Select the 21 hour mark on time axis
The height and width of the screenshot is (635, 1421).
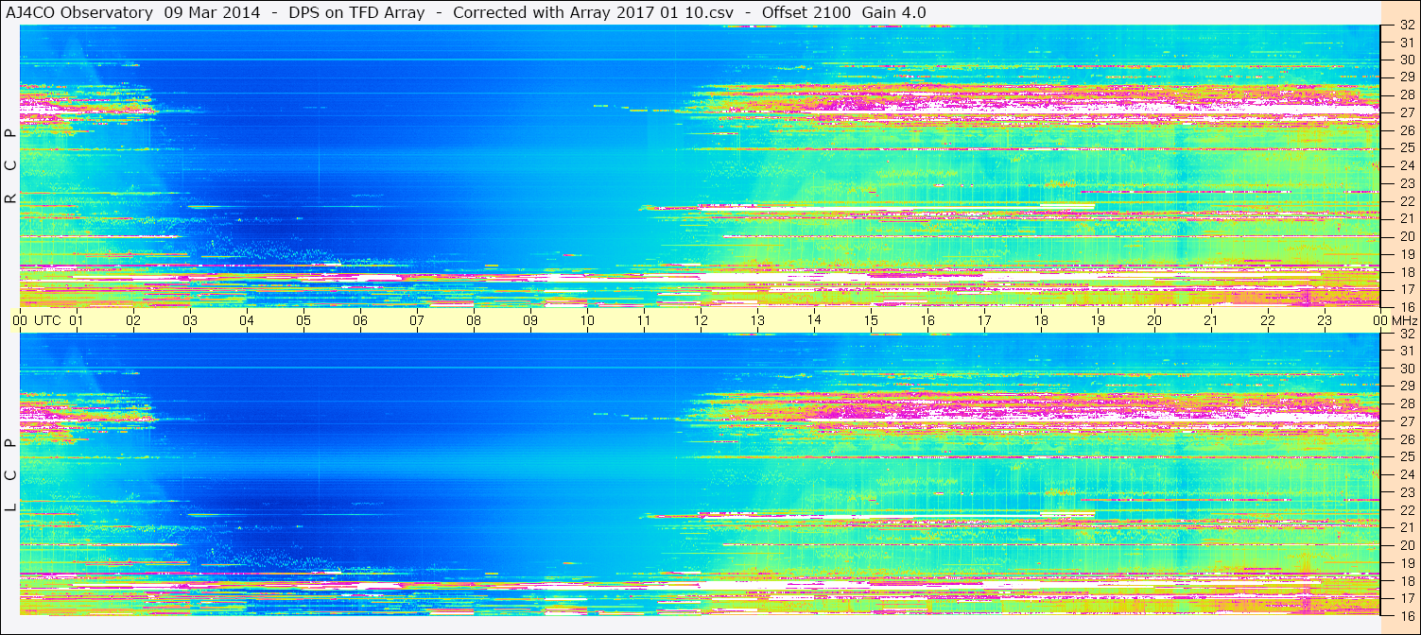click(1211, 320)
